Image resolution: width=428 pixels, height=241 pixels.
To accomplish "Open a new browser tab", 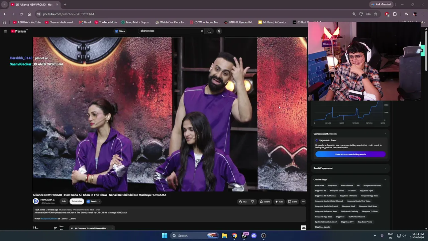I will pyautogui.click(x=65, y=4).
